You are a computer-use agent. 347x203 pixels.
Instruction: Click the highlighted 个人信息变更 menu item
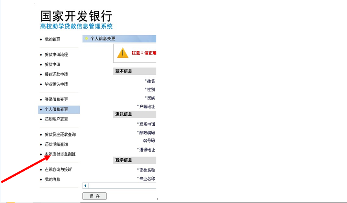(56, 110)
